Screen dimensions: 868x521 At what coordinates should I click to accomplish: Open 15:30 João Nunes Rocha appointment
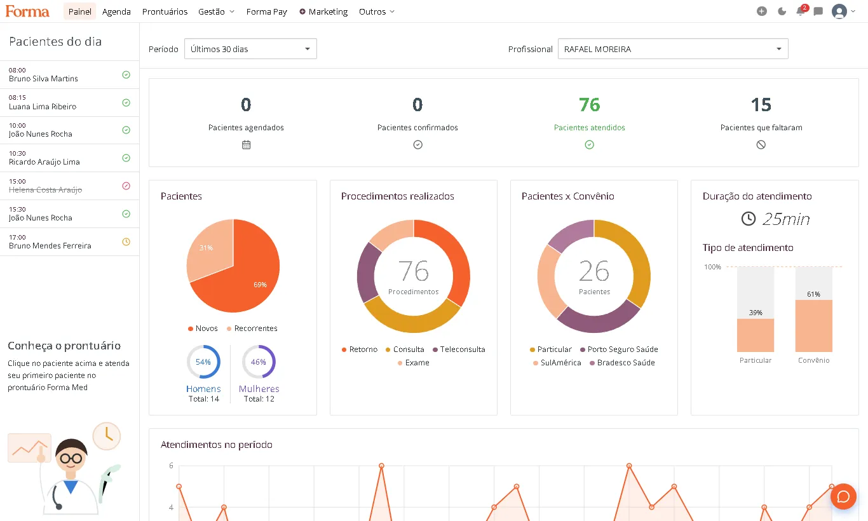coord(69,214)
